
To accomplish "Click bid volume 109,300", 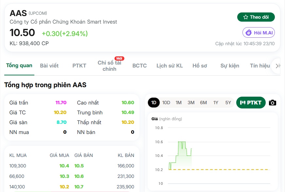I will point(18,166).
